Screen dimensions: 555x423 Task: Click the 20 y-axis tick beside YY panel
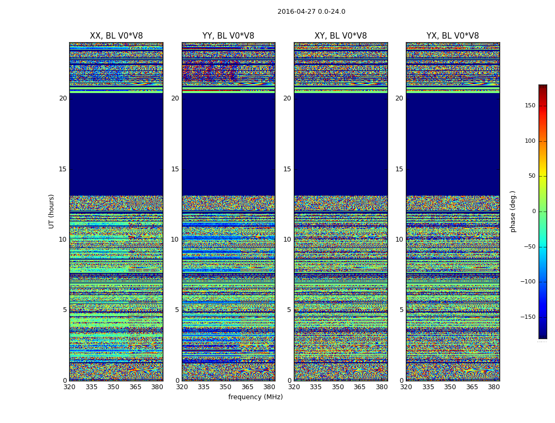pos(174,98)
